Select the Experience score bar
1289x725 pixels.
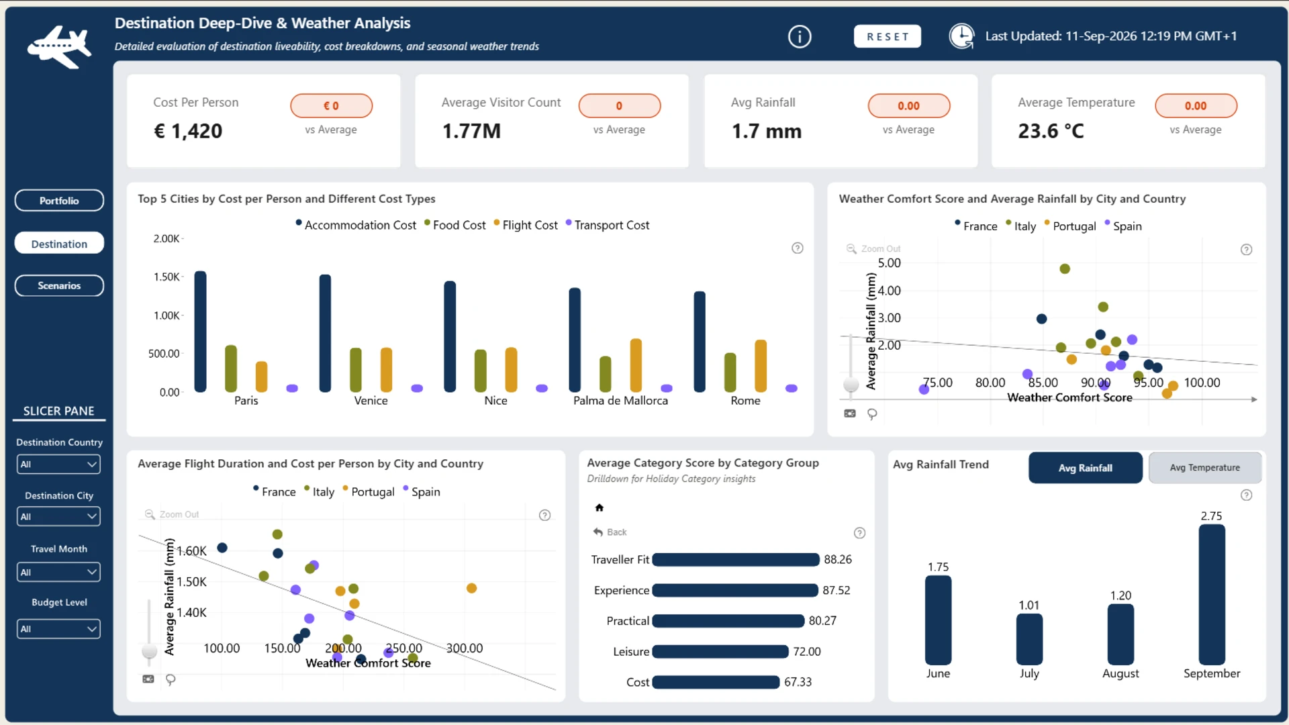[x=735, y=591]
